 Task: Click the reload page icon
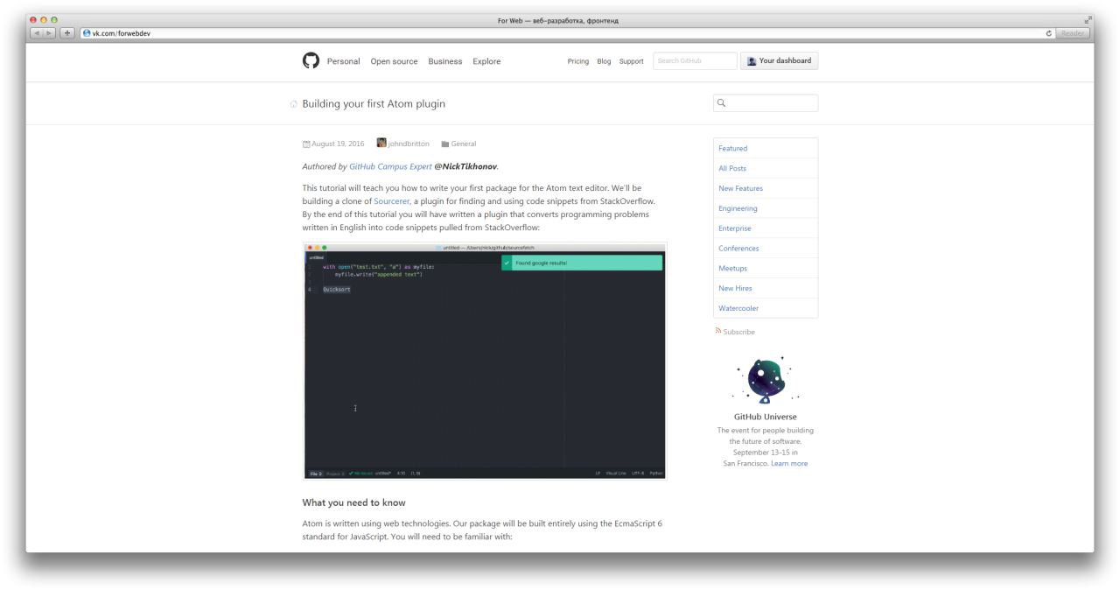click(x=1049, y=33)
